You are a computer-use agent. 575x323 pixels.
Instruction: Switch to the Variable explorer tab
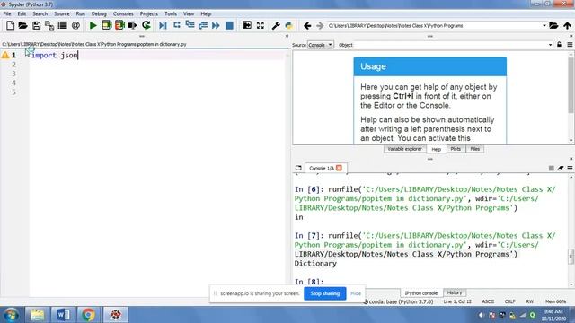coord(404,149)
